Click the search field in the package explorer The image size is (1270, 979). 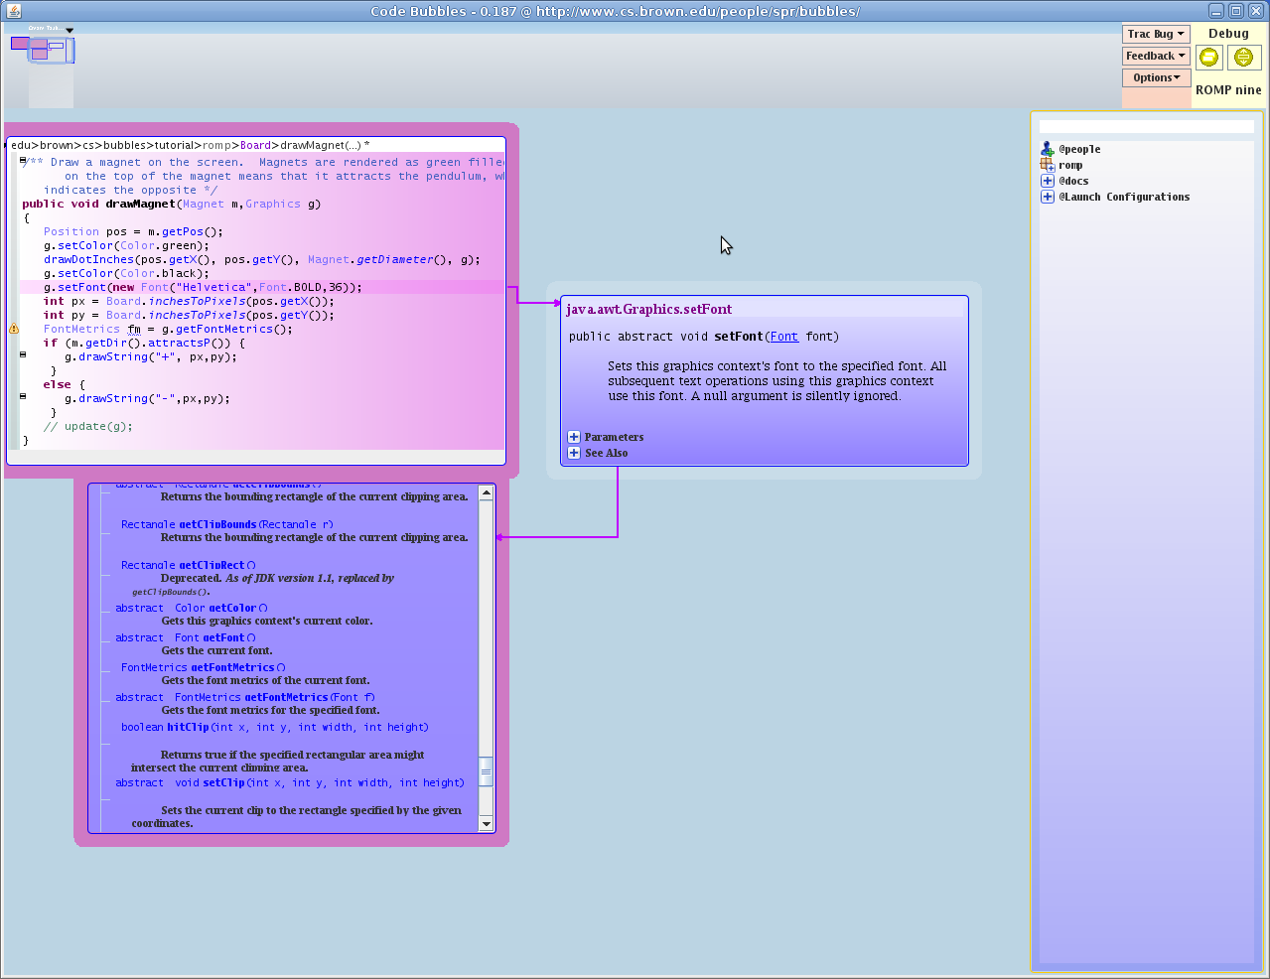(x=1146, y=126)
